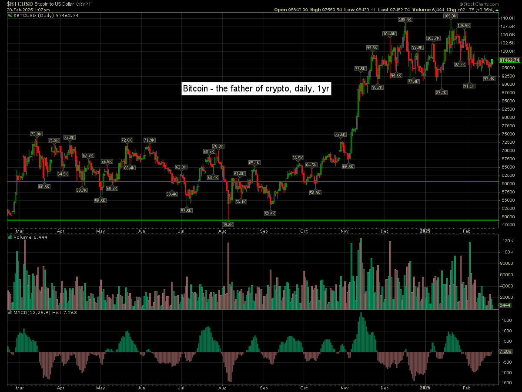Select the 73.8K March high callout
The width and height of the screenshot is (522, 392).
coord(37,134)
